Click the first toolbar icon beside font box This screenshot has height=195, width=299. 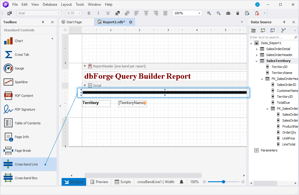(x=9, y=13)
